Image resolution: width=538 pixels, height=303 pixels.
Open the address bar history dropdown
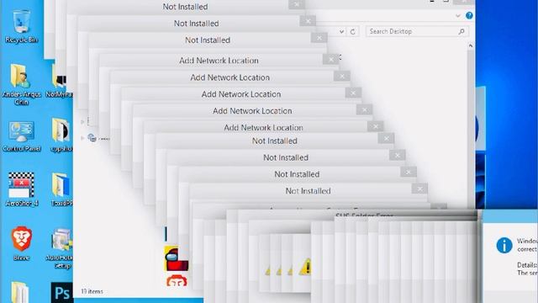(x=341, y=32)
